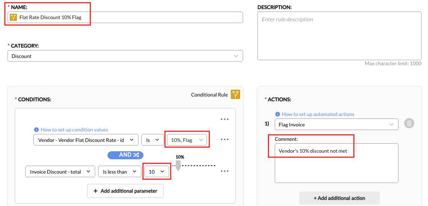Open the top three-dot menu in Conditions
The image size is (428, 206).
point(225,120)
